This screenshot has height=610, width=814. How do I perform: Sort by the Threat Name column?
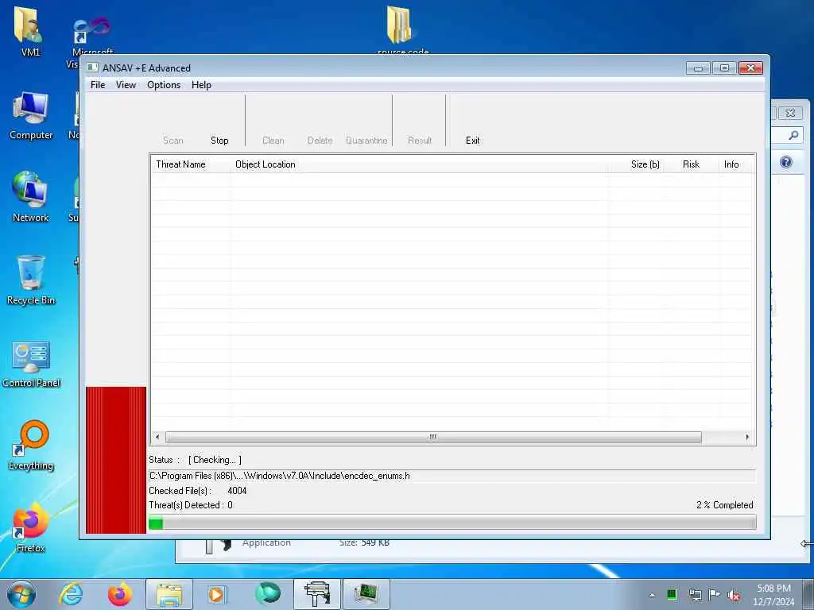coord(191,164)
